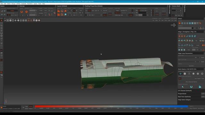
Task: Collapse Align | Straighten | Flip | Fit panel
Action: (x=191, y=32)
